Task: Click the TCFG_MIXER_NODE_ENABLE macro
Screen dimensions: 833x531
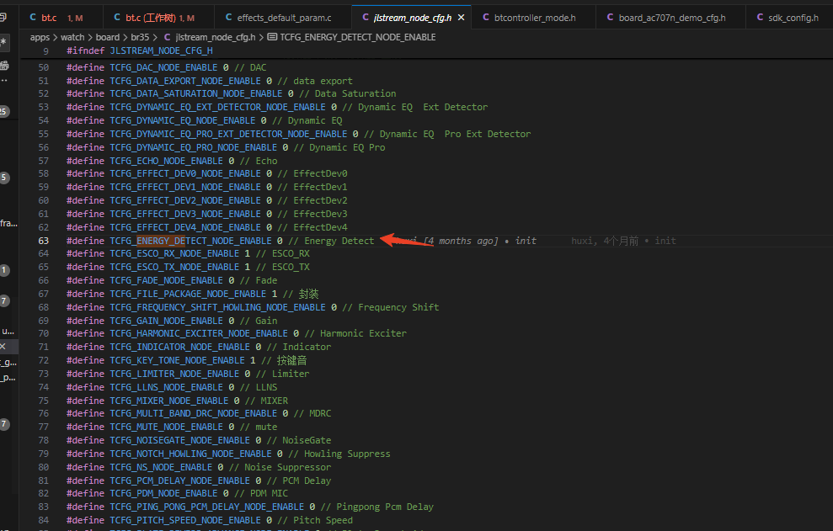Action: [x=169, y=401]
